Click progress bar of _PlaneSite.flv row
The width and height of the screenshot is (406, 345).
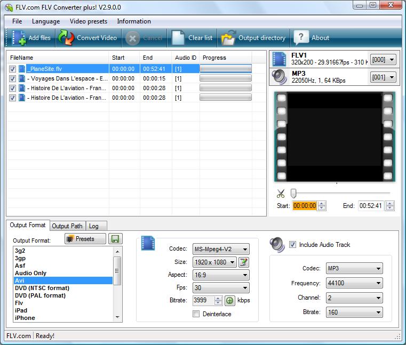coord(226,69)
